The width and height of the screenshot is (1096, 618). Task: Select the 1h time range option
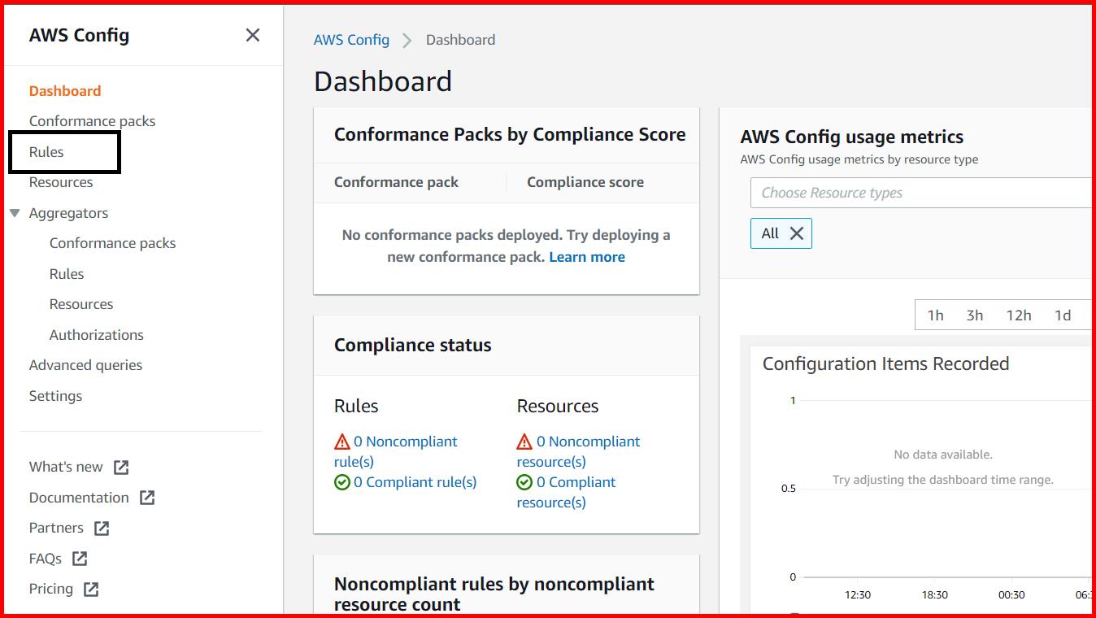pos(936,315)
